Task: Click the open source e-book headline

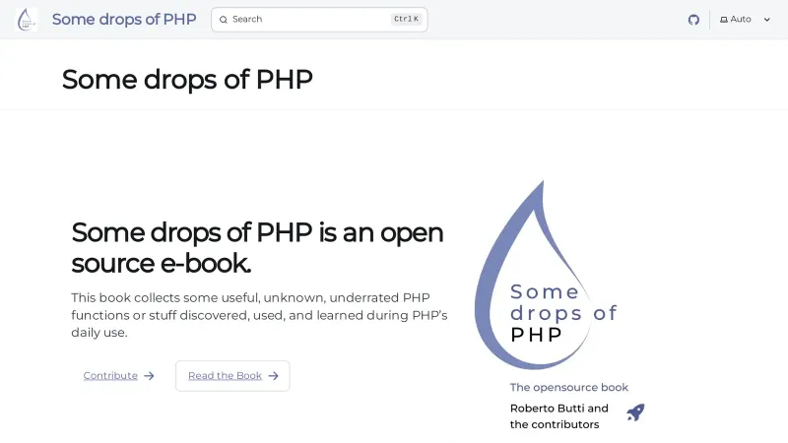Action: pos(257,247)
